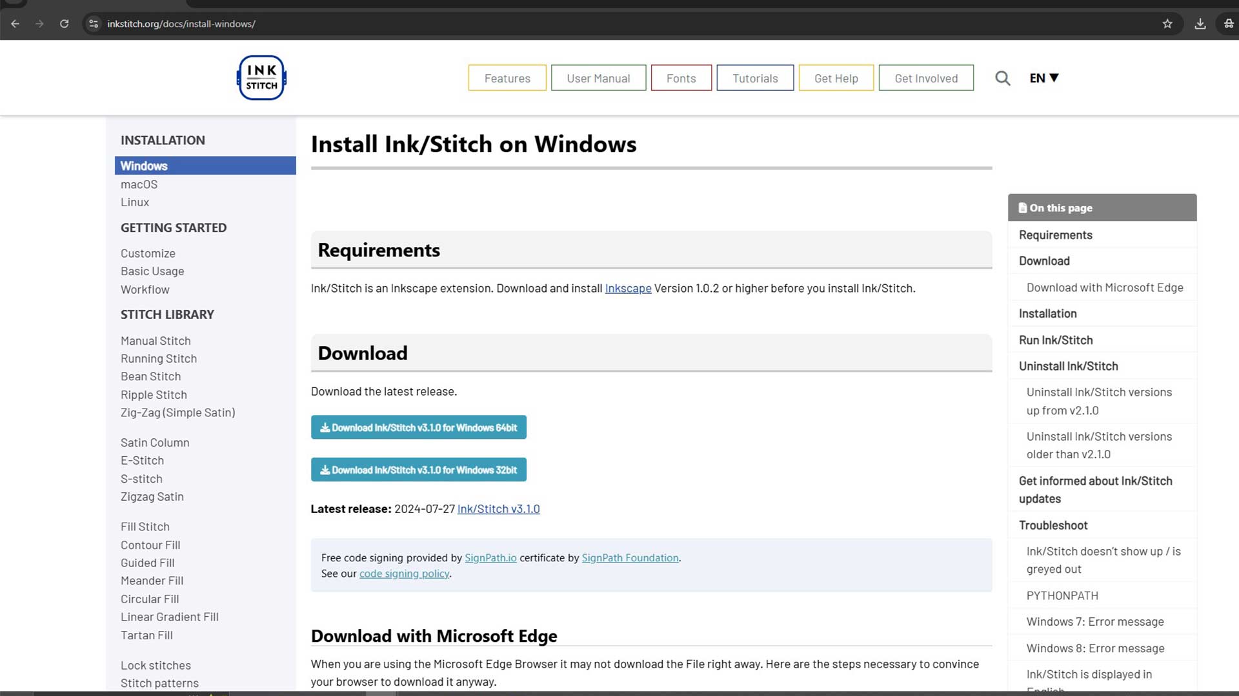
Task: Open Workflow in sidebar
Action: 145,289
